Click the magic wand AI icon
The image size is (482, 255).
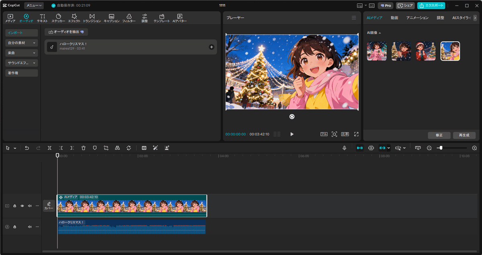[x=155, y=148]
